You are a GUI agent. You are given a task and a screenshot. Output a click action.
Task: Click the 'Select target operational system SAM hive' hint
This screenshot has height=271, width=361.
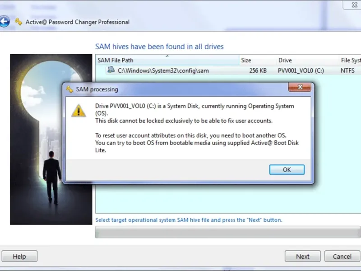tap(189, 220)
